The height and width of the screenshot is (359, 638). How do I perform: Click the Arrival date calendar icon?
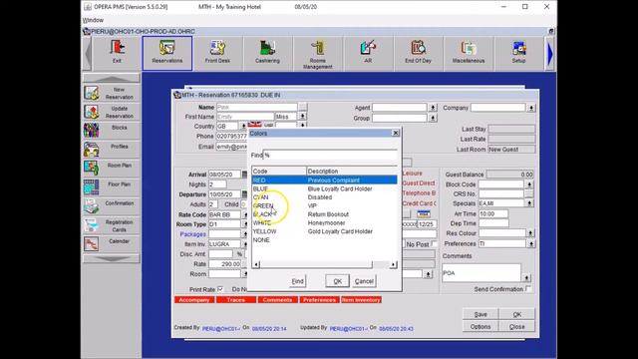pos(244,175)
